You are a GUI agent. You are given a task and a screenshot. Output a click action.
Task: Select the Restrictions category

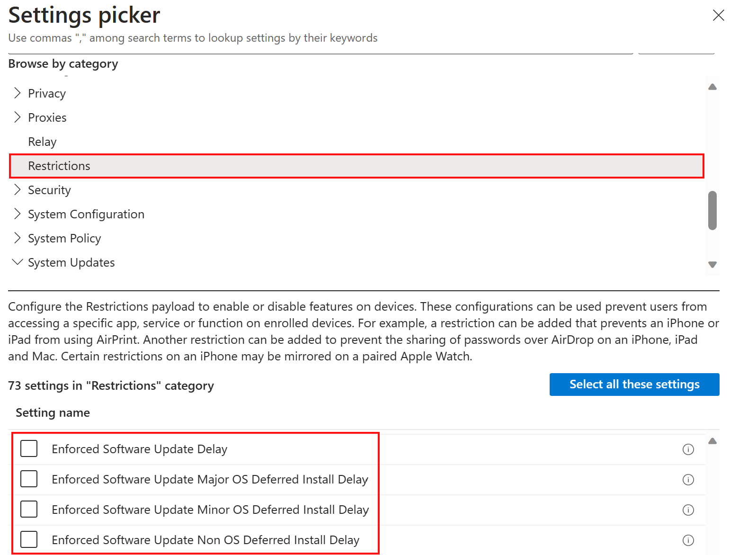click(59, 166)
